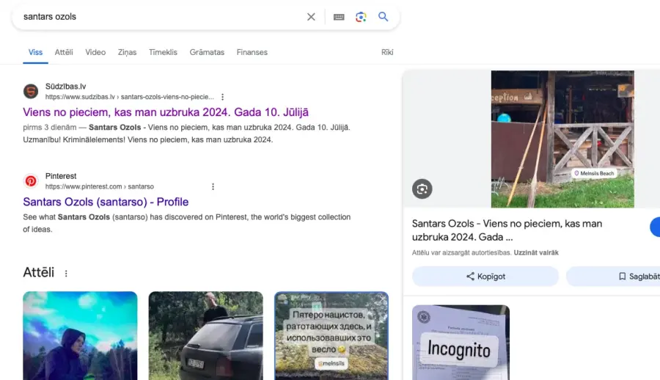Open thumbnail of man behind dark car
The width and height of the screenshot is (660, 380).
206,336
